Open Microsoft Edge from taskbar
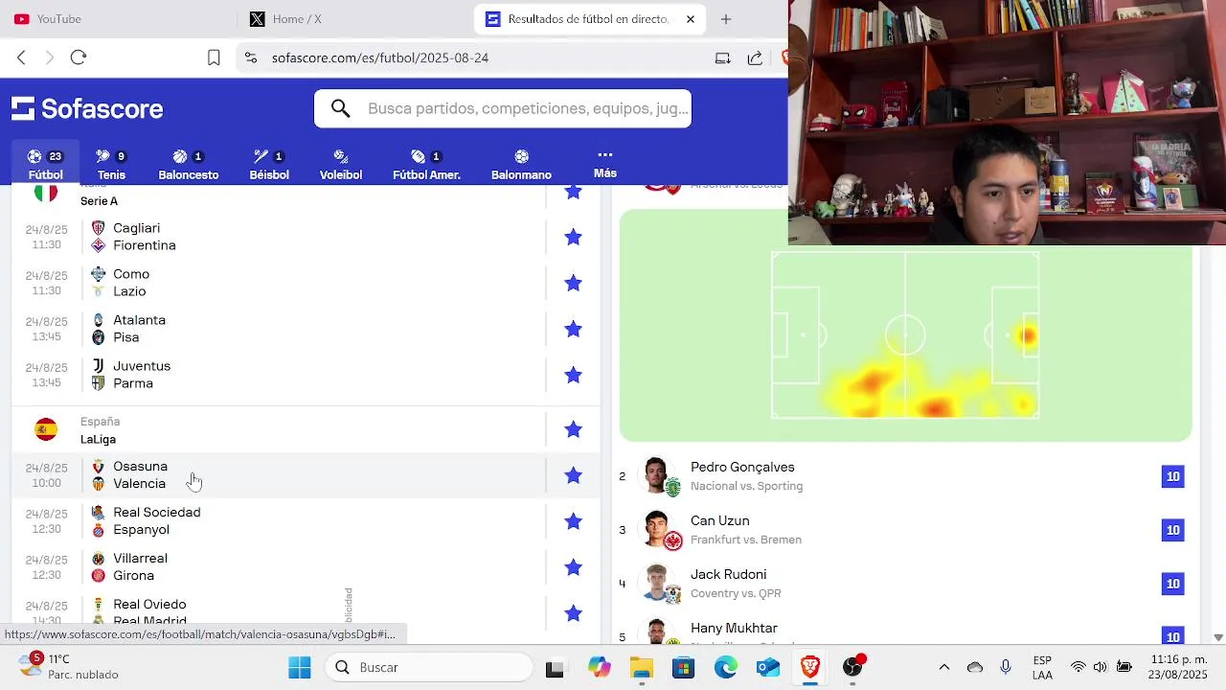This screenshot has width=1226, height=690. (x=725, y=667)
